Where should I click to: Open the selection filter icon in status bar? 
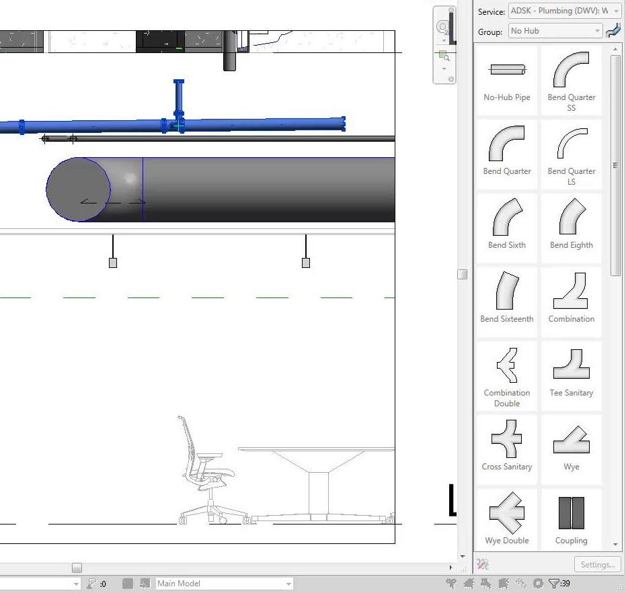pos(554,584)
